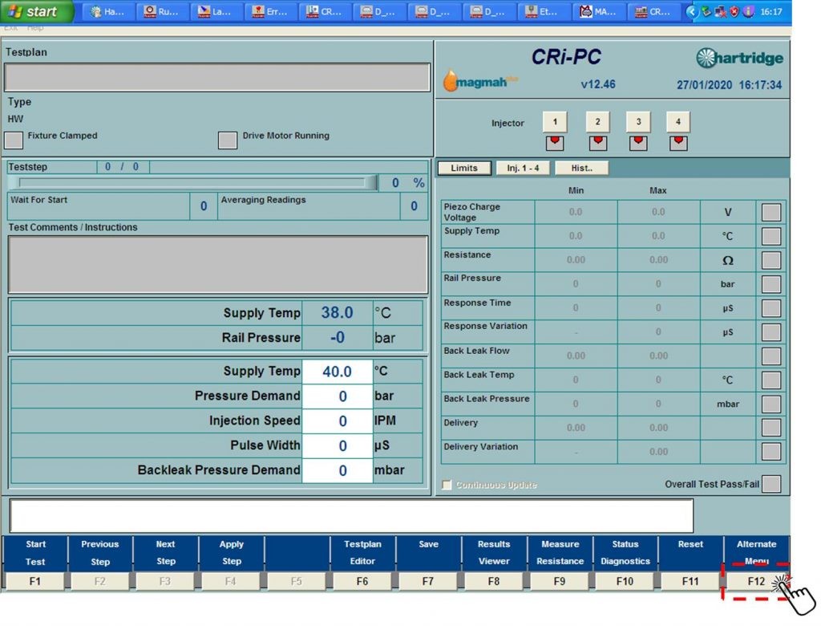Edit the Injection Speed value field

click(x=338, y=421)
